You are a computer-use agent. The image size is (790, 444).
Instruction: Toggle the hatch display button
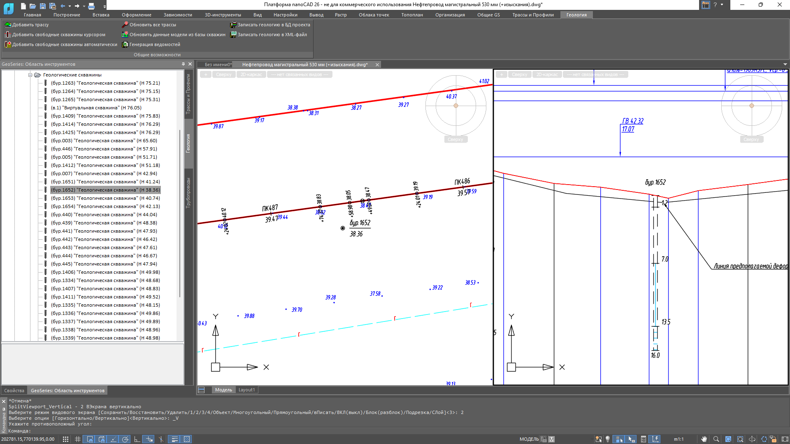(x=186, y=439)
